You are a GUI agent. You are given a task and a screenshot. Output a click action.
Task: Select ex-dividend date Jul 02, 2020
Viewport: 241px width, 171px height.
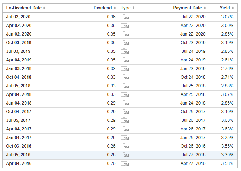pyautogui.click(x=18, y=17)
